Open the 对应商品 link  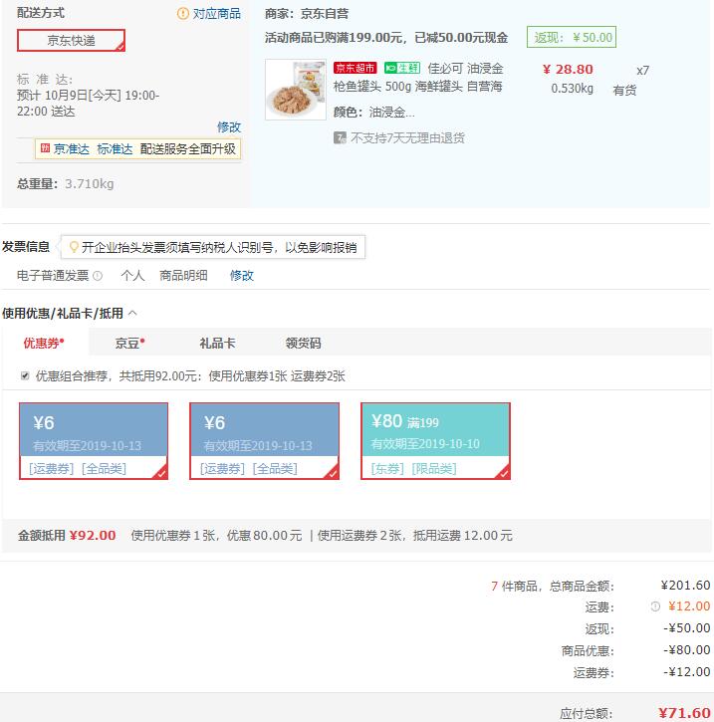(217, 14)
